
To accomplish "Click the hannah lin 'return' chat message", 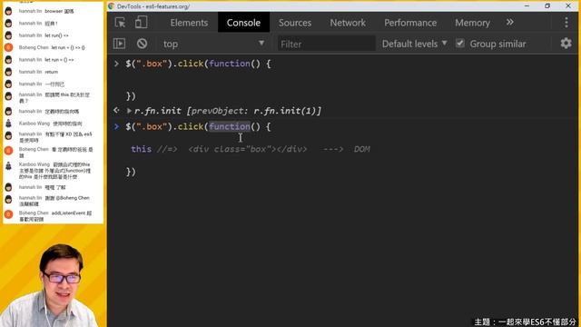I will coord(38,72).
